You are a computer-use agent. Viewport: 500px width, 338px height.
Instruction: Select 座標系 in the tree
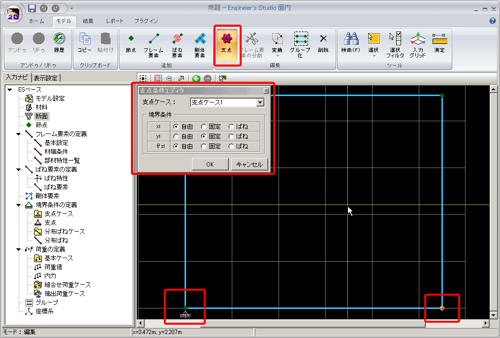[44, 311]
